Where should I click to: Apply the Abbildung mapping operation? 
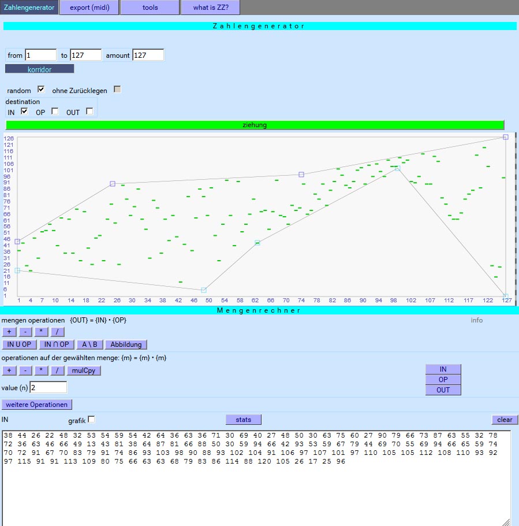click(x=126, y=344)
